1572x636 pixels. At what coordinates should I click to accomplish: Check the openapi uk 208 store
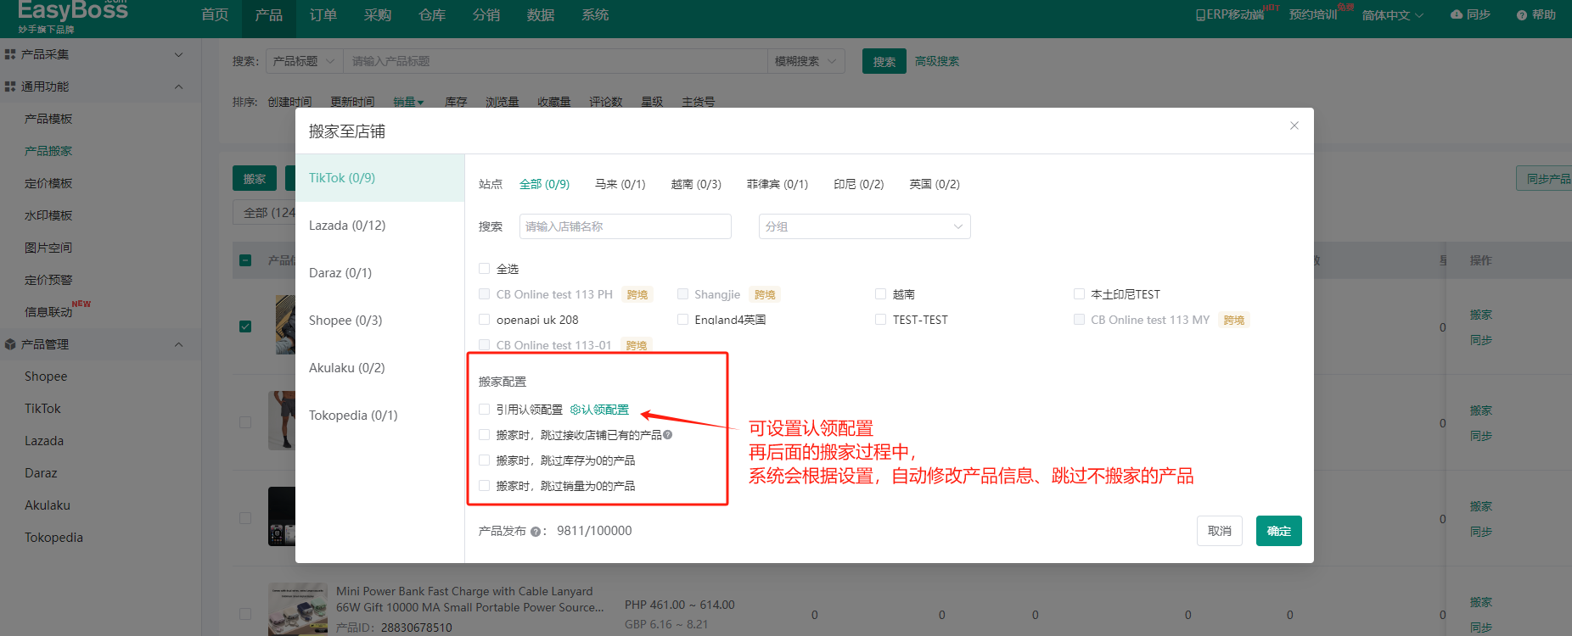pos(485,320)
